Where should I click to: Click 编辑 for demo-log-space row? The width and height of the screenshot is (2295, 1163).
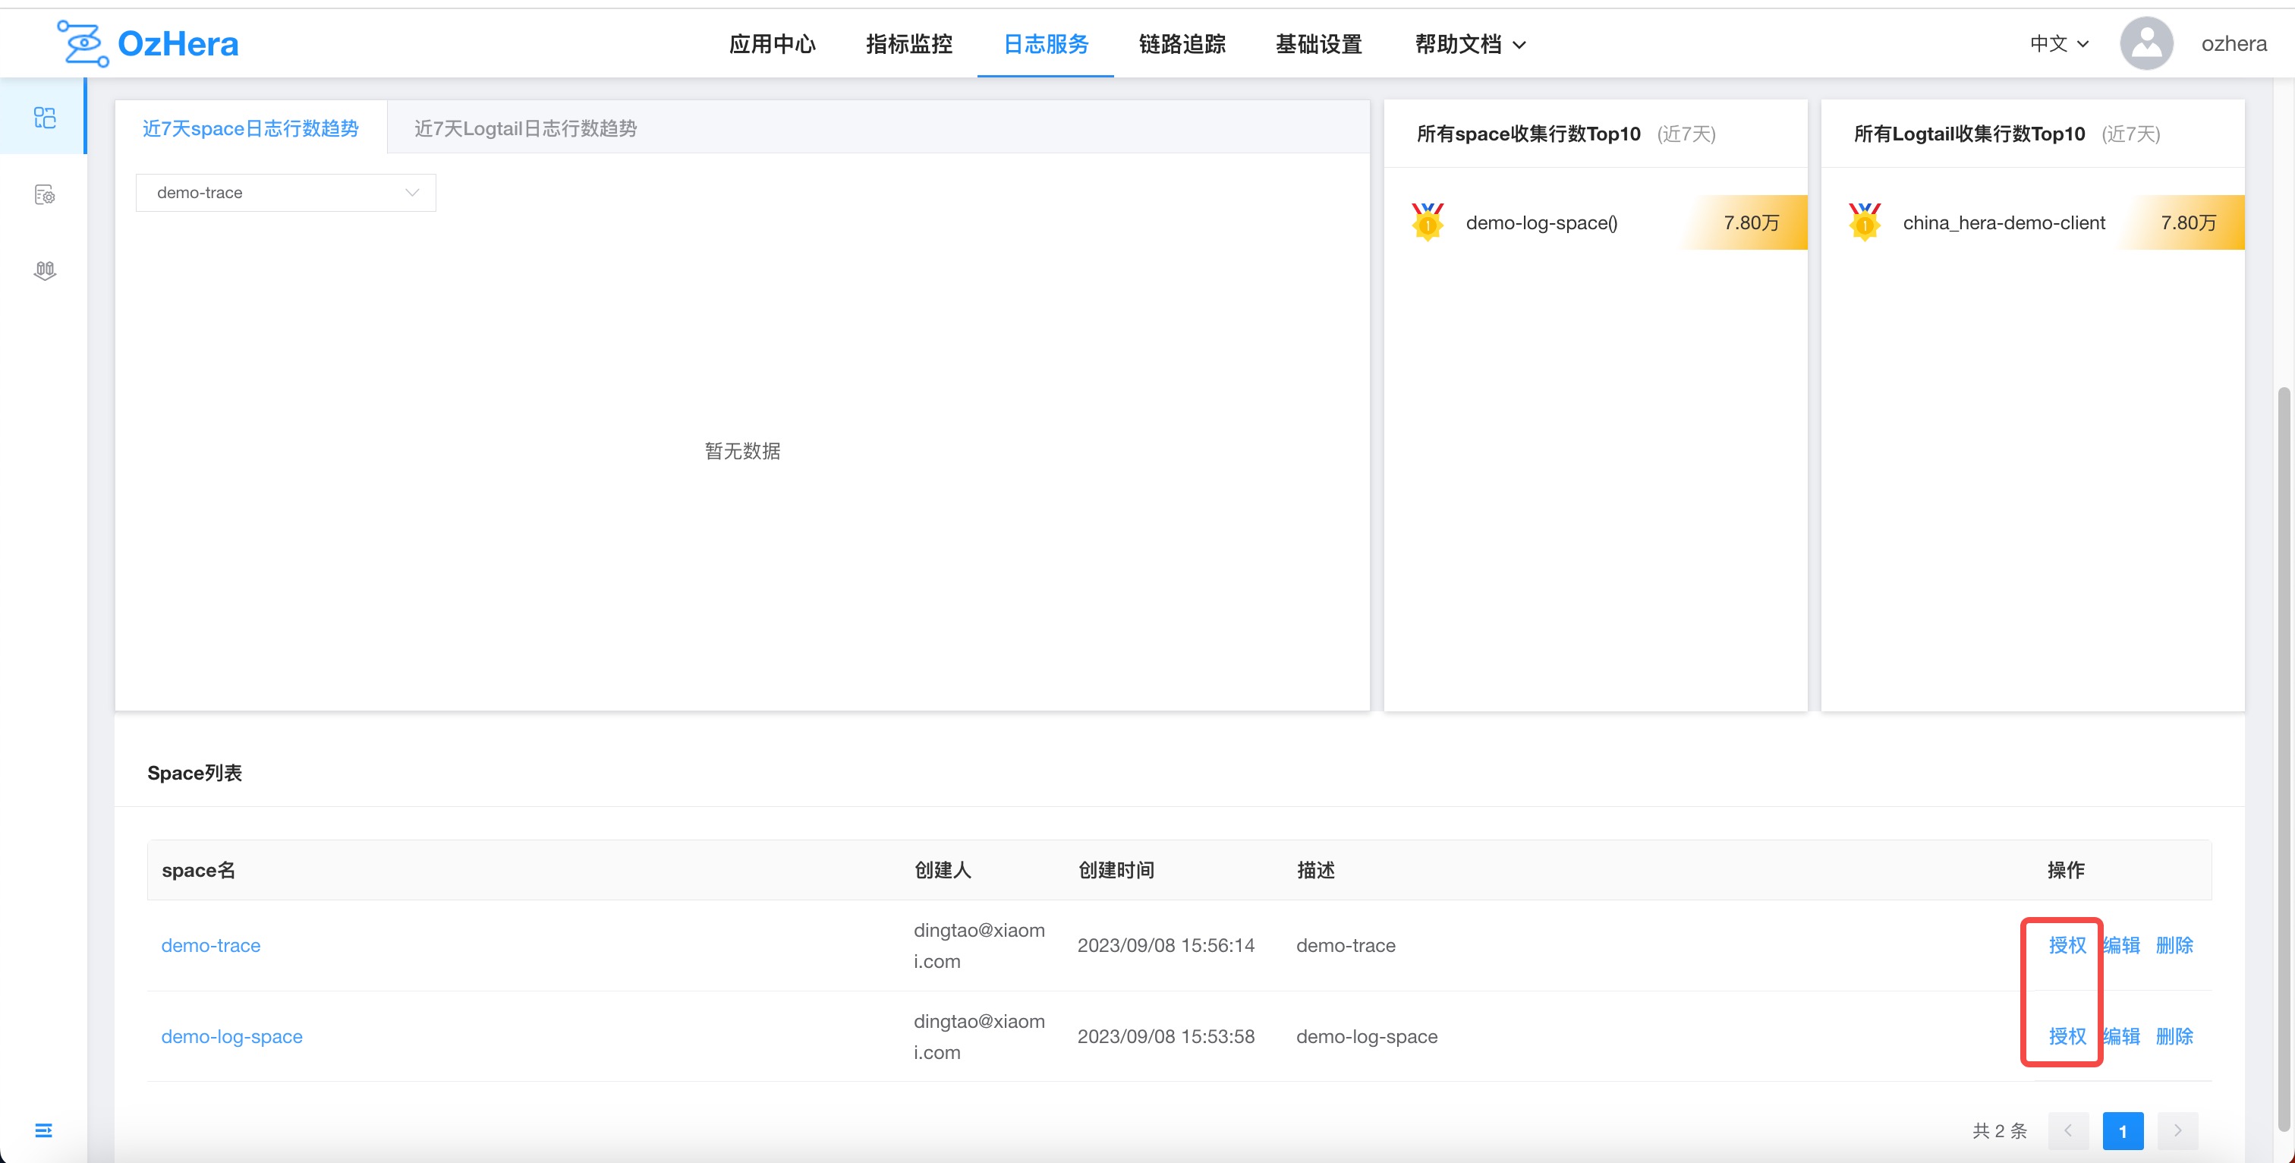pyautogui.click(x=2121, y=1036)
